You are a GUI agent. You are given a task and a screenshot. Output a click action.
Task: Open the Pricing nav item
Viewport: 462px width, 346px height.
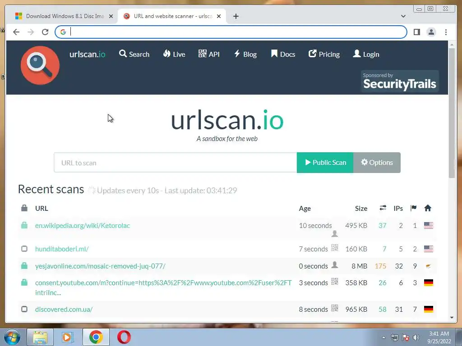324,54
